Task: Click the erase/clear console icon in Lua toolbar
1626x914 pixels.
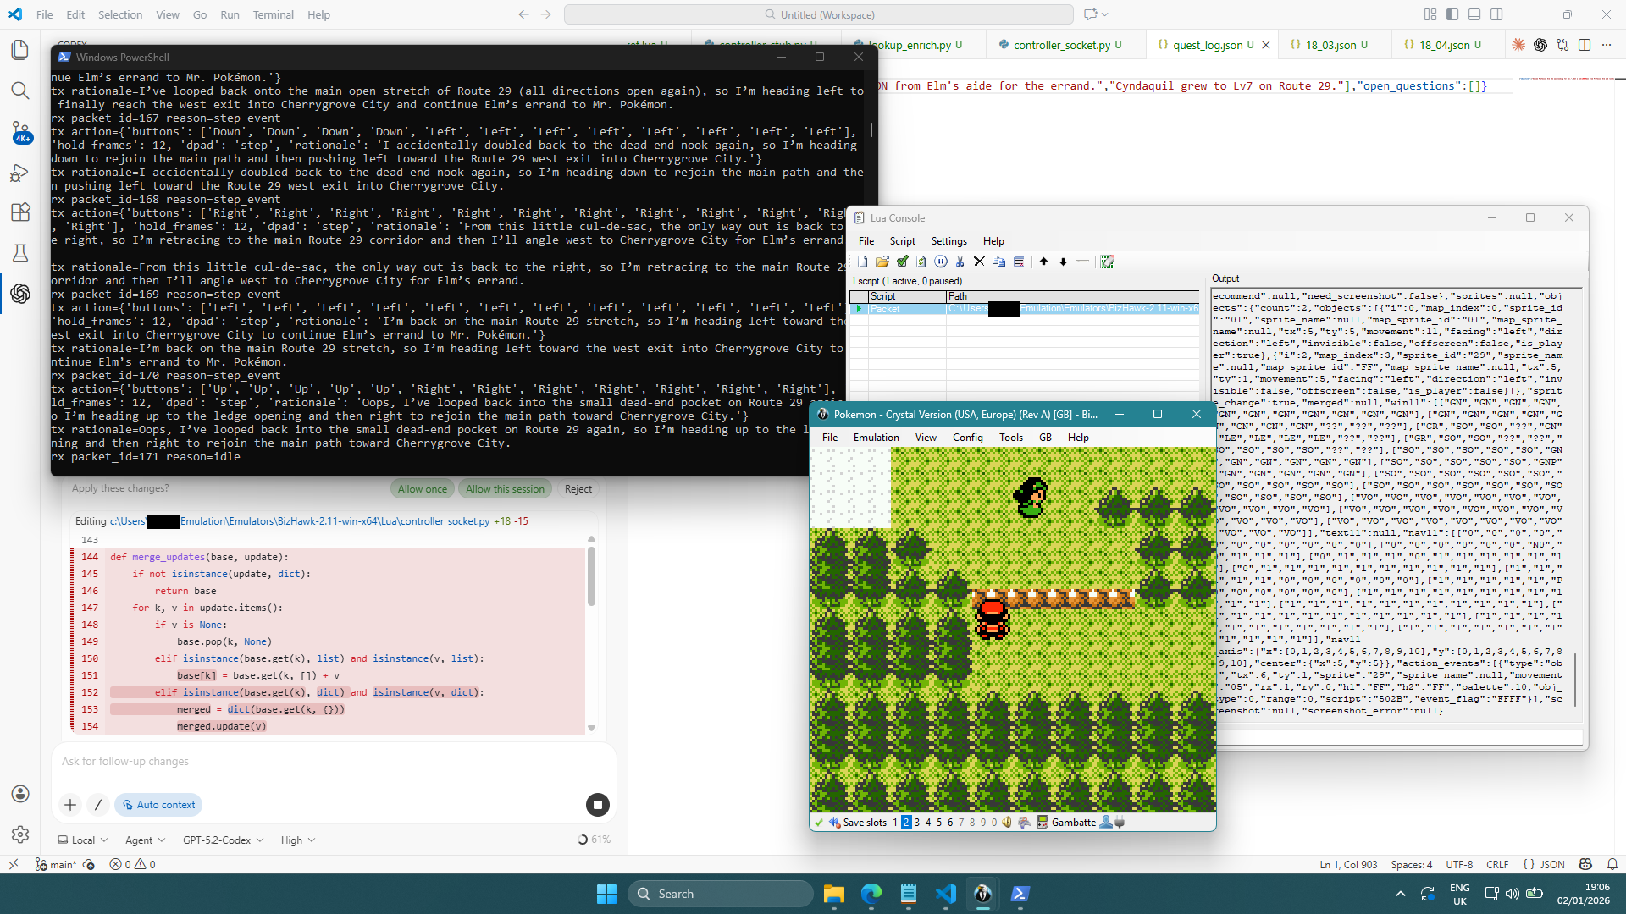Action: coord(1107,262)
